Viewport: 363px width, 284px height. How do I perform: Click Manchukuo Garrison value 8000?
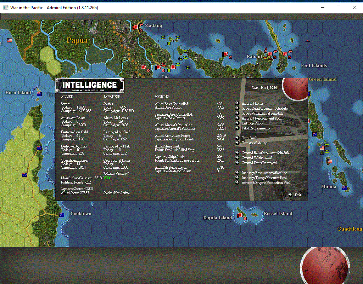click(108, 178)
